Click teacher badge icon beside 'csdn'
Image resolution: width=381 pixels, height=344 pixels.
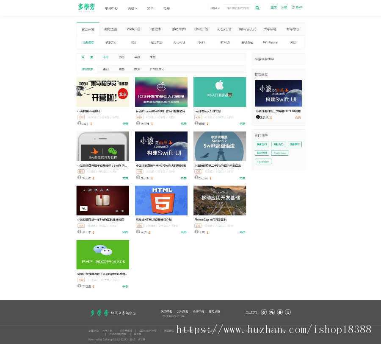click(x=91, y=124)
